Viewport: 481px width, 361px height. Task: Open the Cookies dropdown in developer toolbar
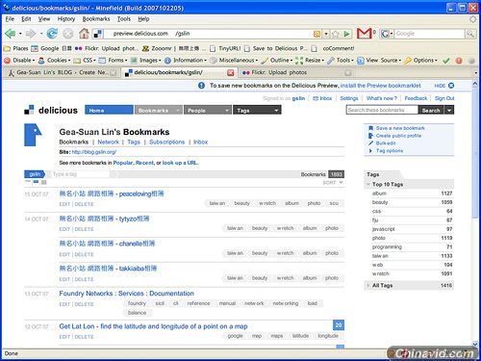(x=54, y=61)
